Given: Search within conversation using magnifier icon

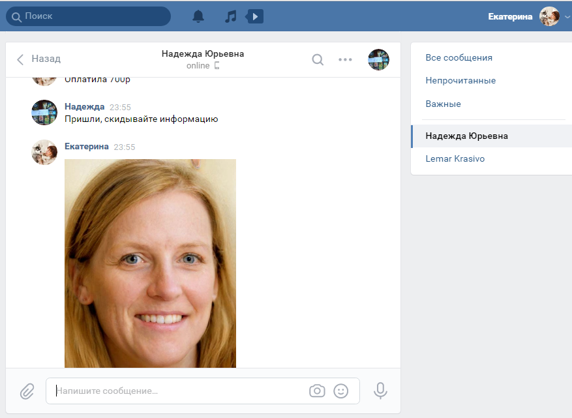Looking at the screenshot, I should tap(318, 60).
